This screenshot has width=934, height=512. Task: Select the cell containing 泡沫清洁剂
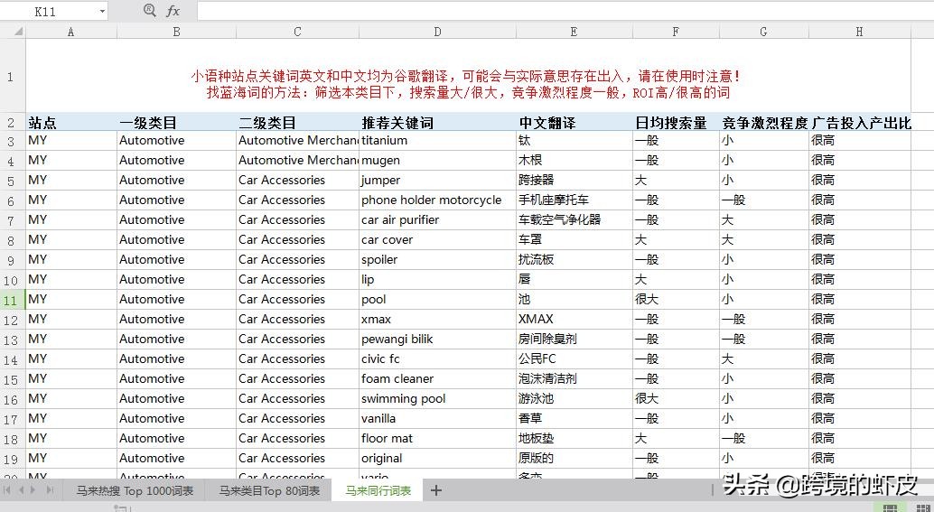click(x=574, y=378)
